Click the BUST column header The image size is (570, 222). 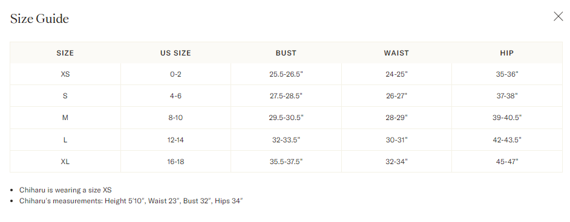(286, 53)
